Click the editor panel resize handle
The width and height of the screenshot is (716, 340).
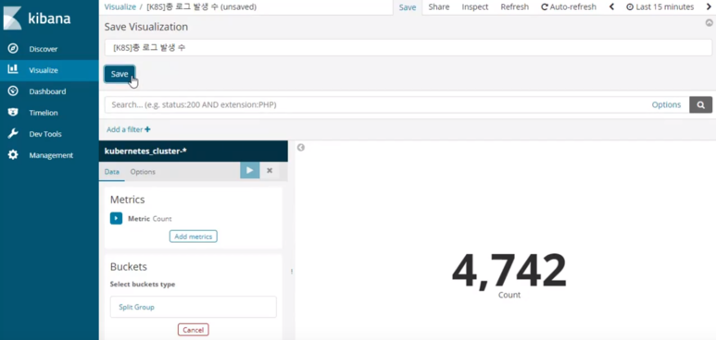[292, 272]
